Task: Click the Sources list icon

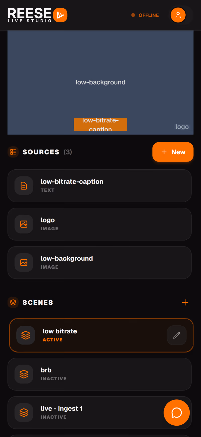Action: (13, 152)
